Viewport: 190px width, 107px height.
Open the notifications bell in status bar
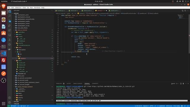(x=188, y=106)
